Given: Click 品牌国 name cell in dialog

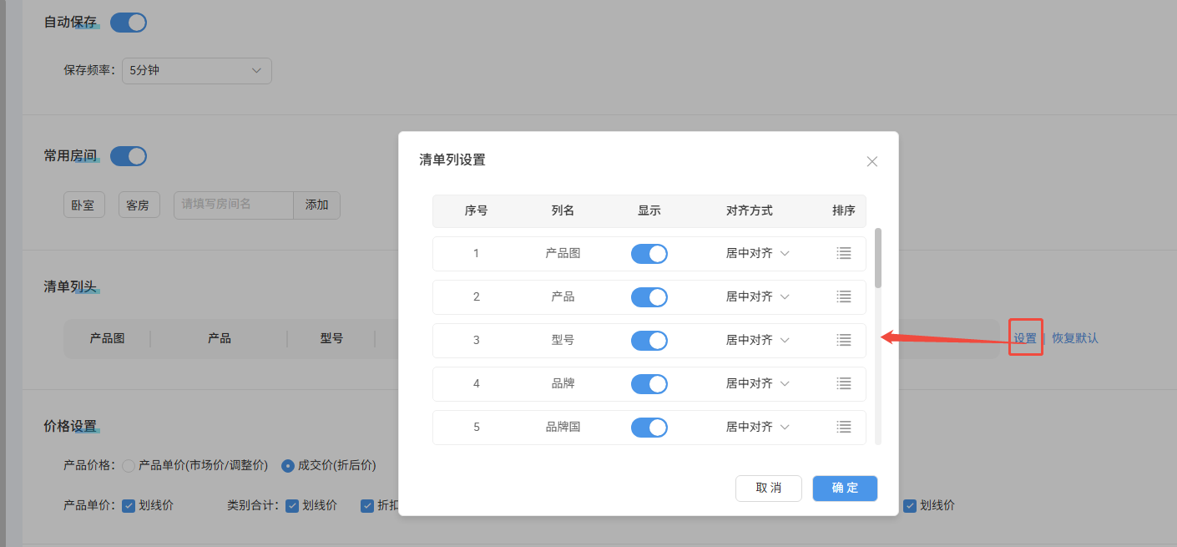Looking at the screenshot, I should click(x=563, y=427).
